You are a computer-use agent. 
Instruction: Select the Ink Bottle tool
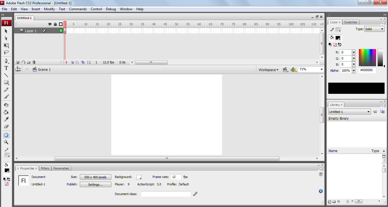[6, 105]
